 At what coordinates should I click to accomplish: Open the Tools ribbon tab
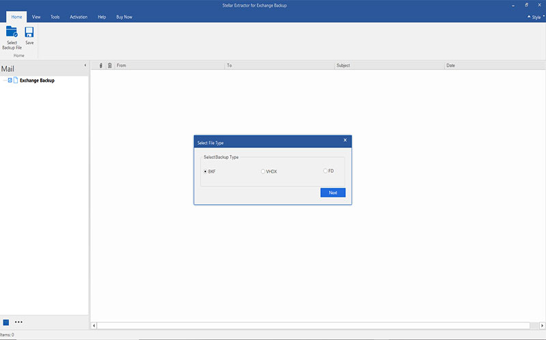pos(55,16)
